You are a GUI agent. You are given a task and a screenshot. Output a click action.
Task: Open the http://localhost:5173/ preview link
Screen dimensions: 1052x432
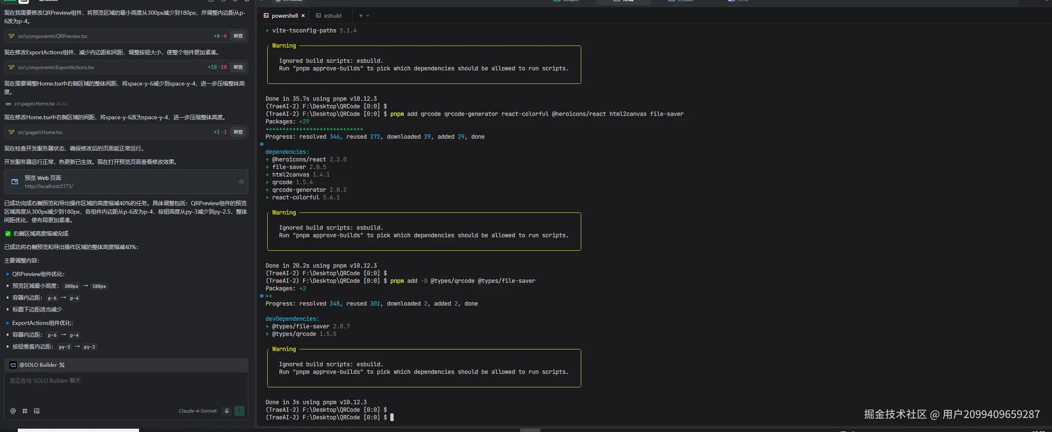pyautogui.click(x=49, y=186)
